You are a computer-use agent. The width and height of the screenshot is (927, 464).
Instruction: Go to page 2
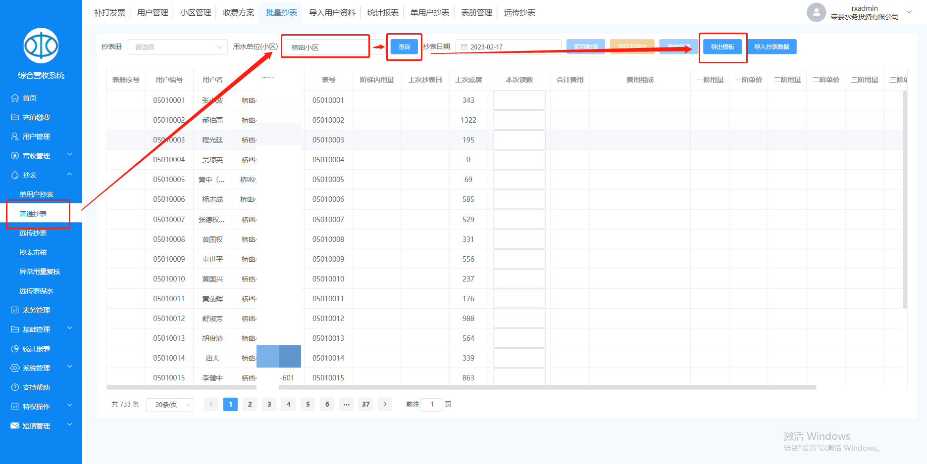click(250, 404)
